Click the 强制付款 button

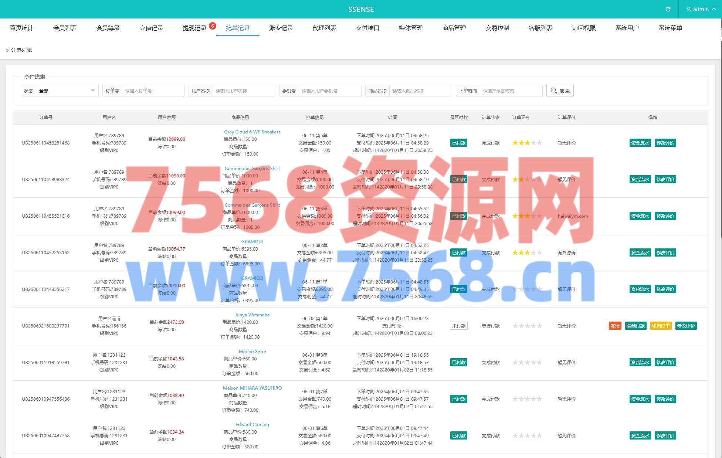pyautogui.click(x=635, y=326)
